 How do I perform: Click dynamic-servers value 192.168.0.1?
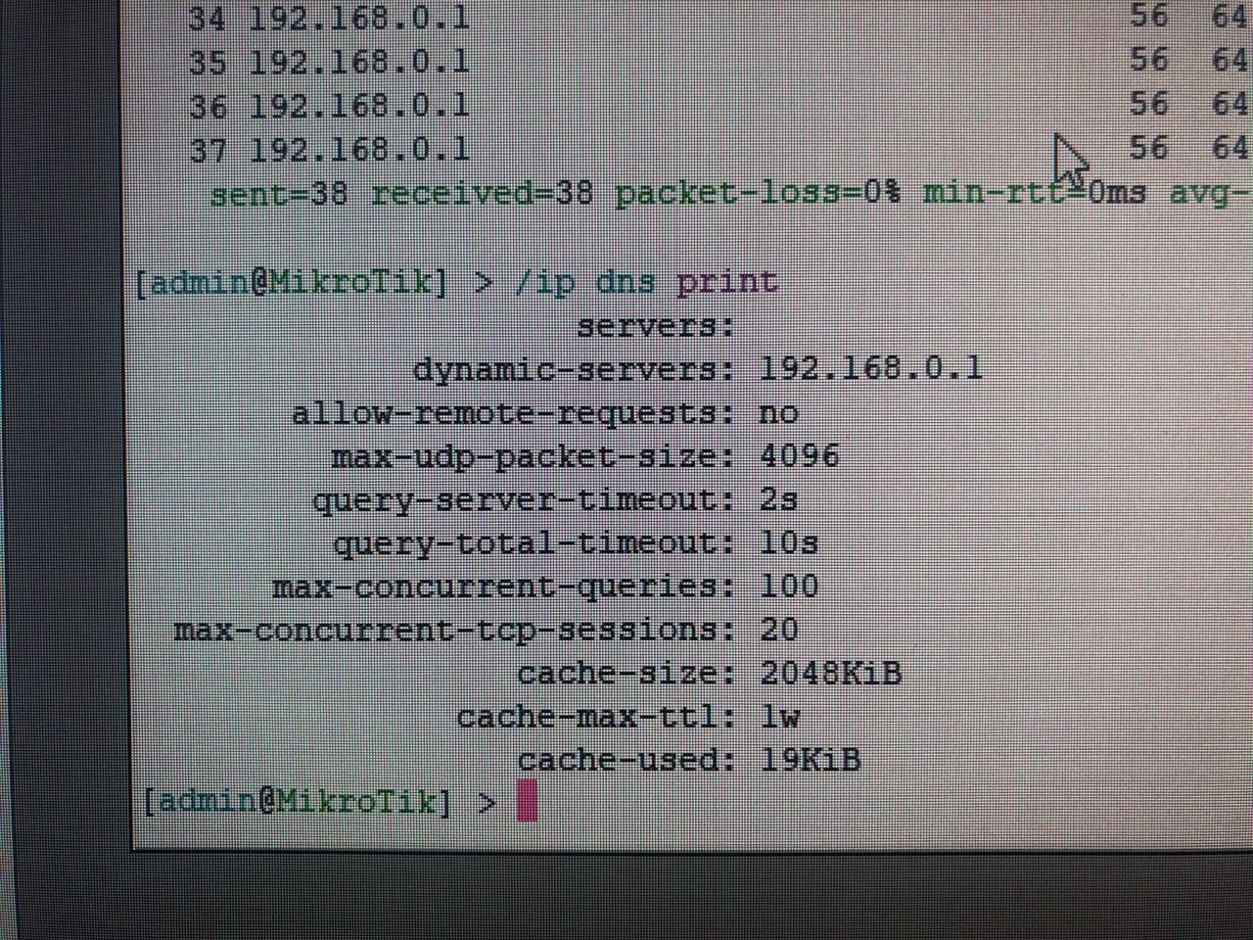870,368
